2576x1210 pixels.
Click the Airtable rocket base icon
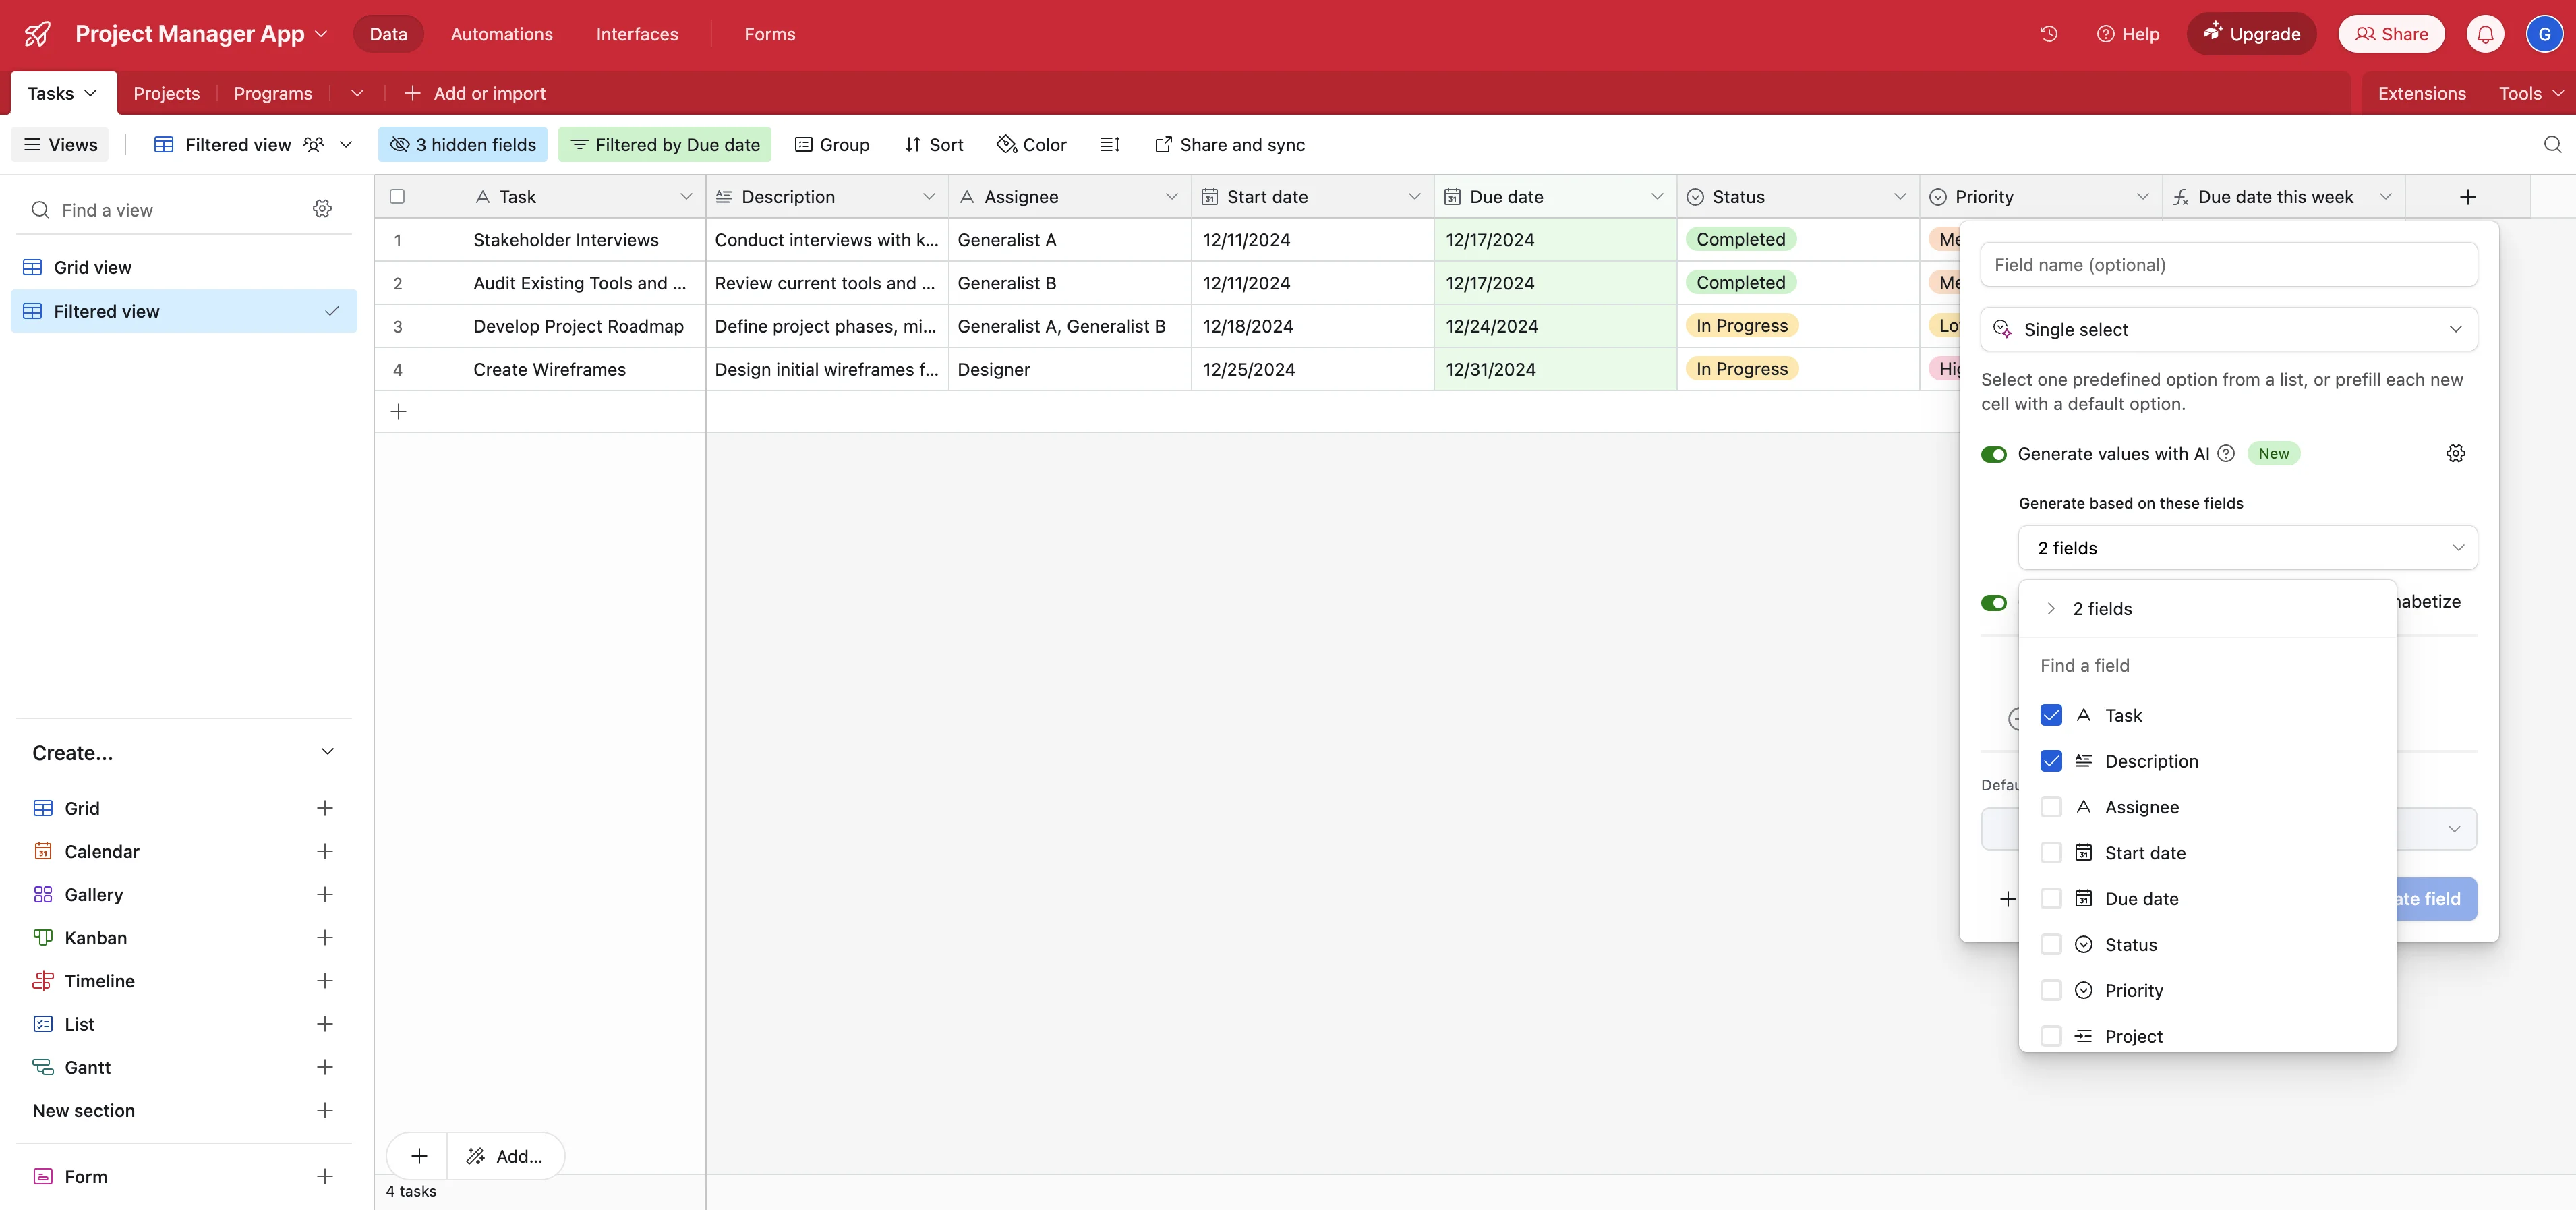tap(37, 34)
